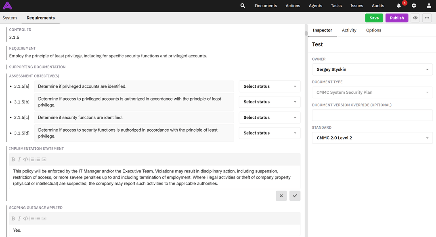This screenshot has height=237, width=436.
Task: Open status dropdown for 3.1.5[b]
Action: coord(269,102)
